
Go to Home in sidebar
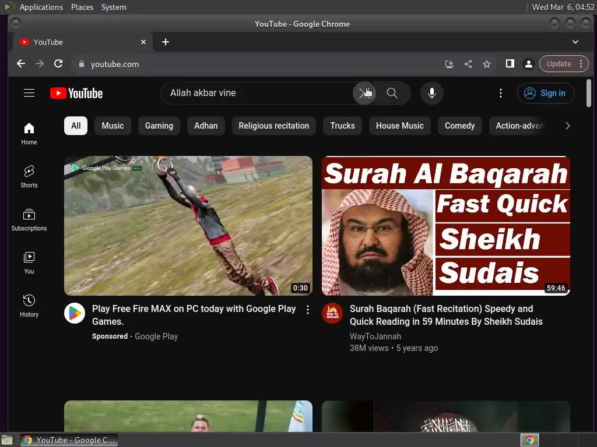coord(29,134)
